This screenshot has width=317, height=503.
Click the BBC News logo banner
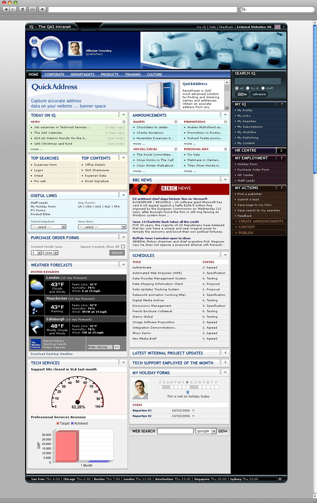click(179, 189)
